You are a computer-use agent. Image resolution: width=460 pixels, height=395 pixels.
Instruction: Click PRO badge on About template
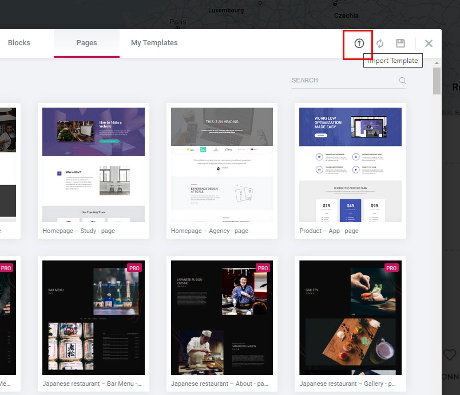[263, 268]
